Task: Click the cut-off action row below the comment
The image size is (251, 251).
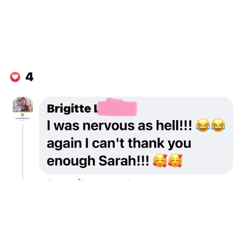Action: pos(89,180)
